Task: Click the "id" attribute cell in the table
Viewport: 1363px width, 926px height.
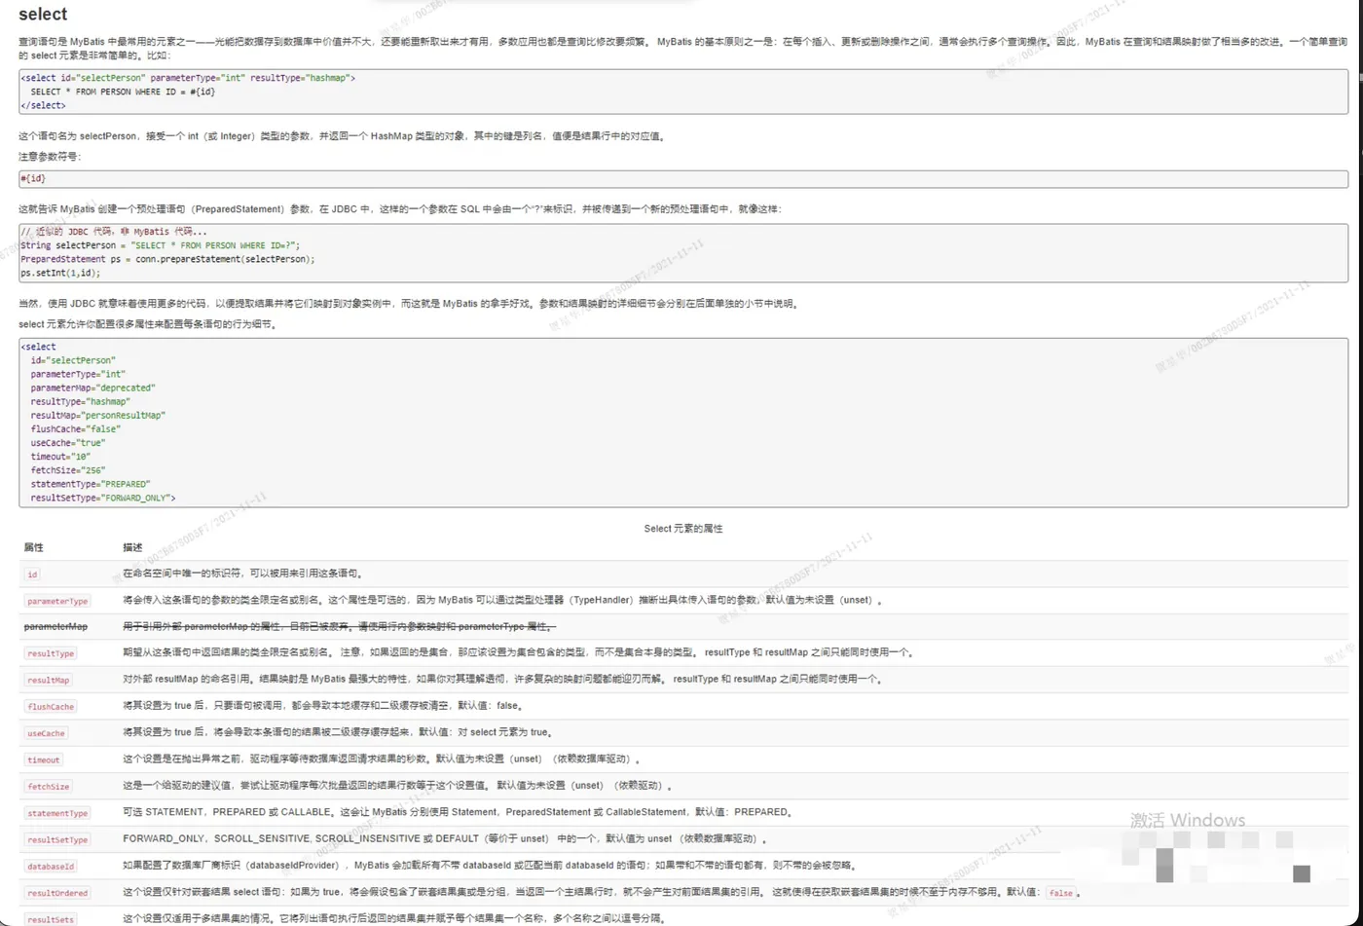Action: [x=33, y=574]
